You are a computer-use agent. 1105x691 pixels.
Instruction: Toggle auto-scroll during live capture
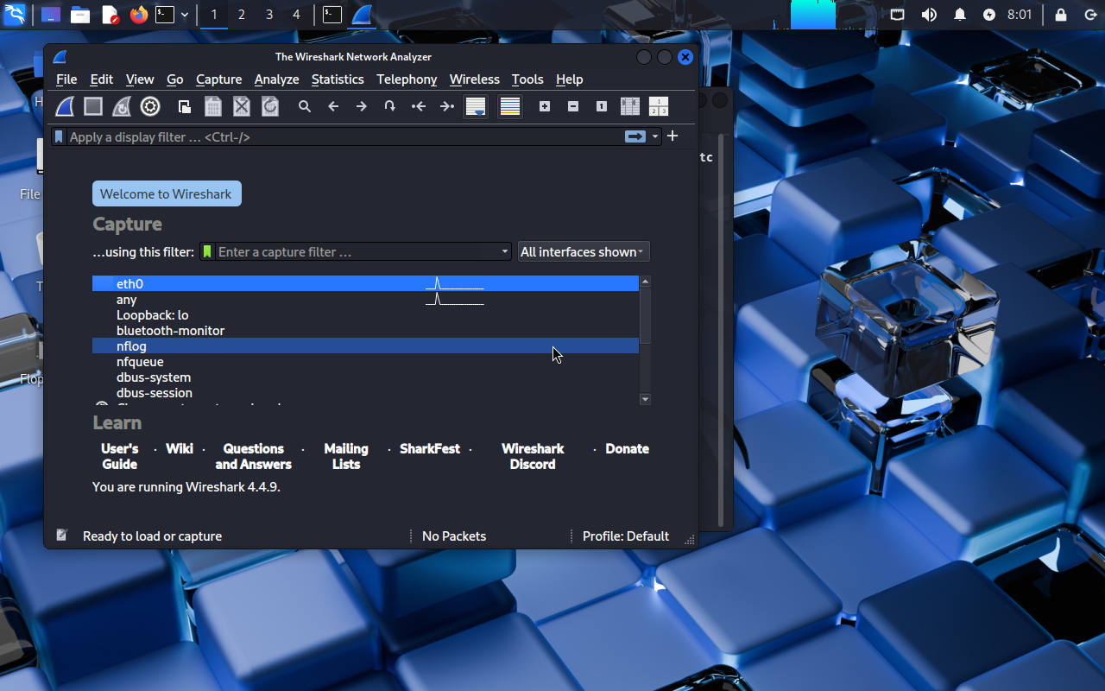[x=475, y=106]
